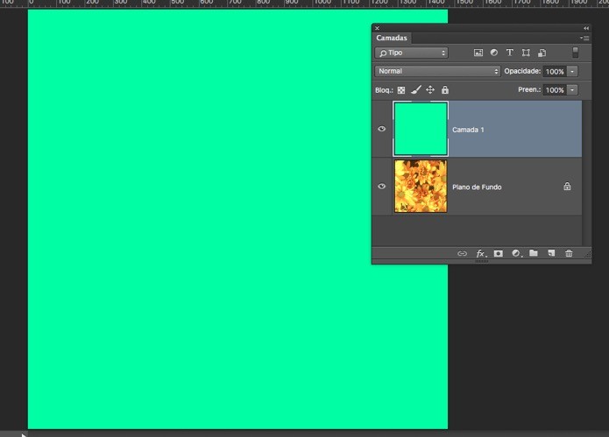This screenshot has width=609, height=437.
Task: Open the fx layer style menu
Action: point(481,253)
